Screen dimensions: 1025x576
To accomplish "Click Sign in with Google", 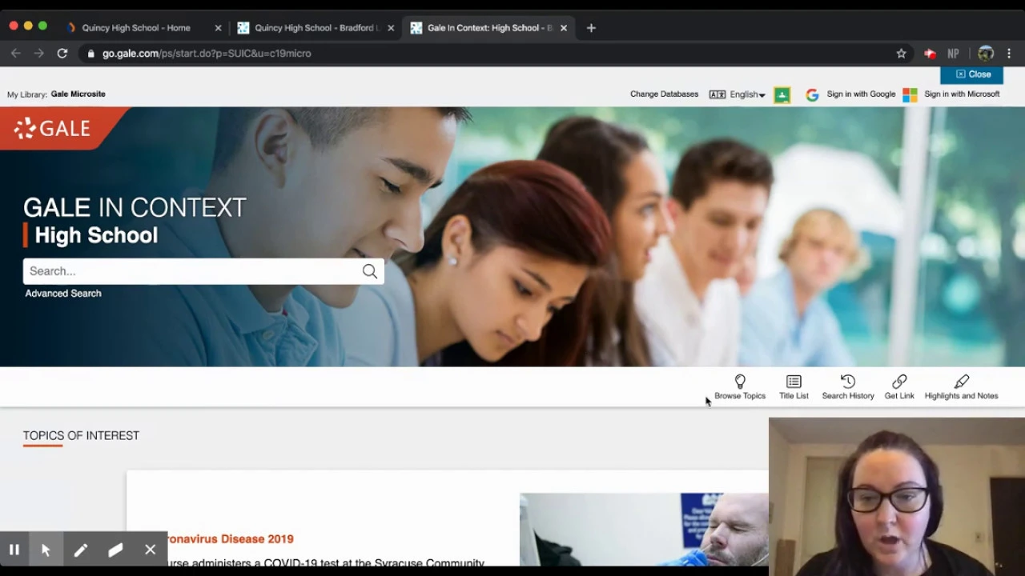I will pyautogui.click(x=861, y=94).
